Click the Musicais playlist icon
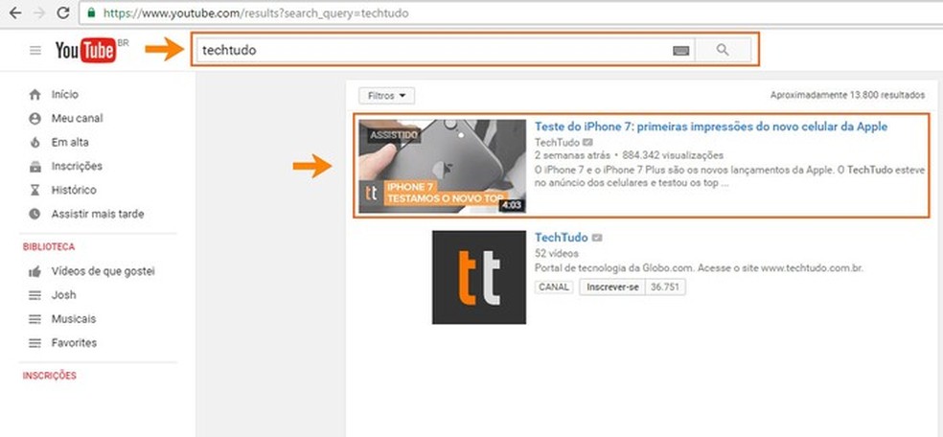 click(x=34, y=319)
